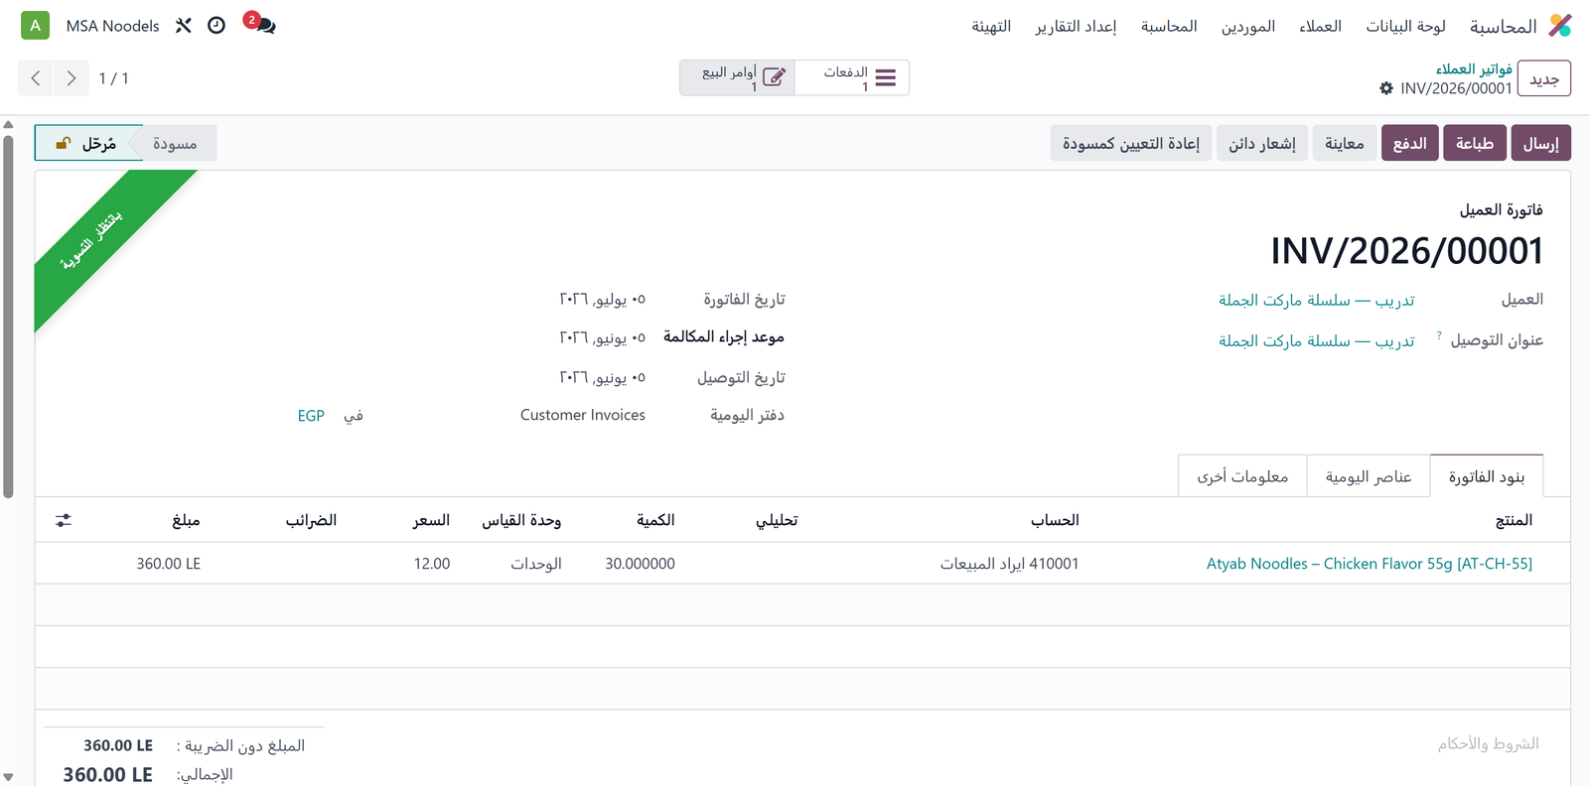Open the التهيئة menu
The height and width of the screenshot is (786, 1589).
coord(991,26)
